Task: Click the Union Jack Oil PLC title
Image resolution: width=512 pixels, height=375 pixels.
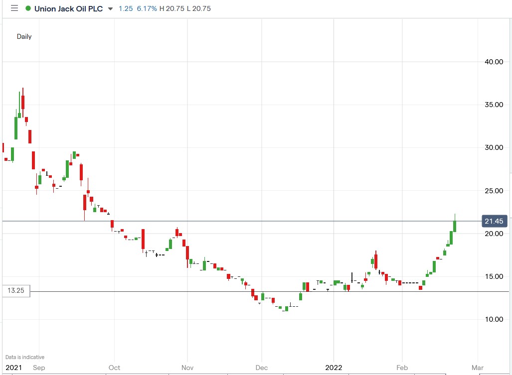Action: coord(69,8)
